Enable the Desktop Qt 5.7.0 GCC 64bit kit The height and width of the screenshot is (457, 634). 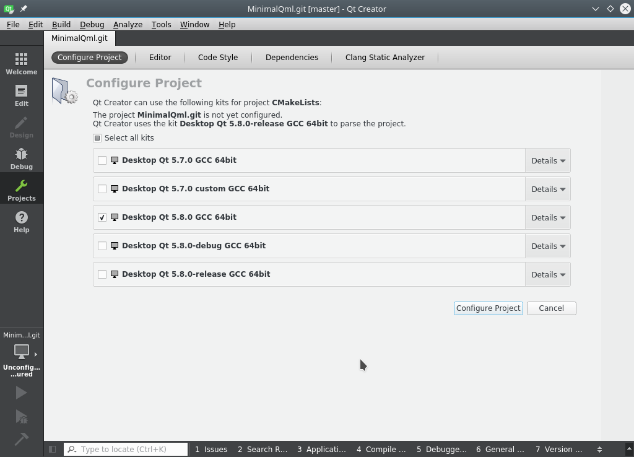102,160
